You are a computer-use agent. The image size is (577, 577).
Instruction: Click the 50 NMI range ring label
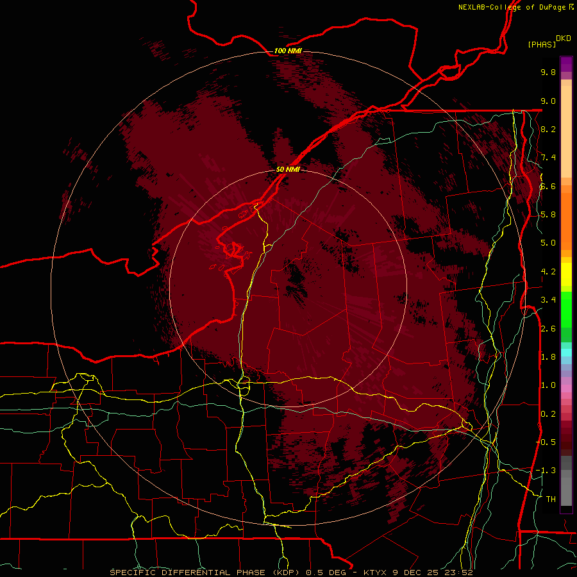[x=288, y=169]
